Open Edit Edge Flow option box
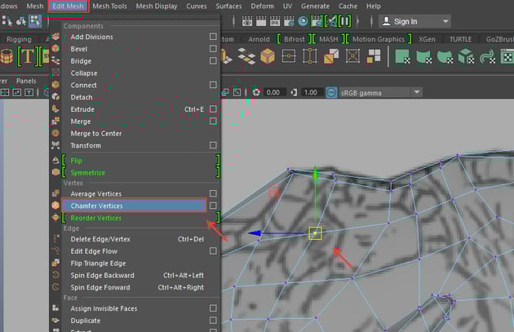This screenshot has width=514, height=332. click(x=213, y=251)
